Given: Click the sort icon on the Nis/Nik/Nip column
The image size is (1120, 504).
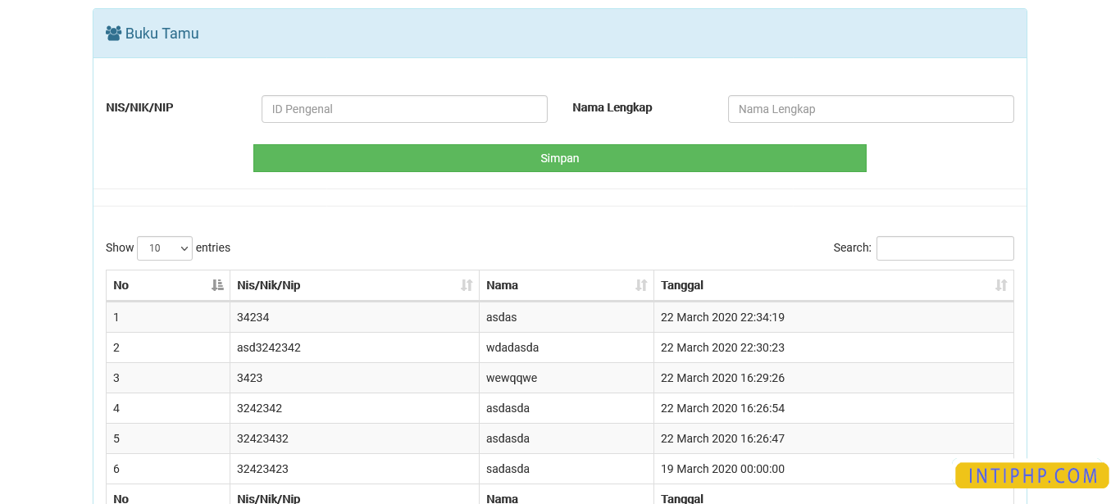Looking at the screenshot, I should click(467, 284).
